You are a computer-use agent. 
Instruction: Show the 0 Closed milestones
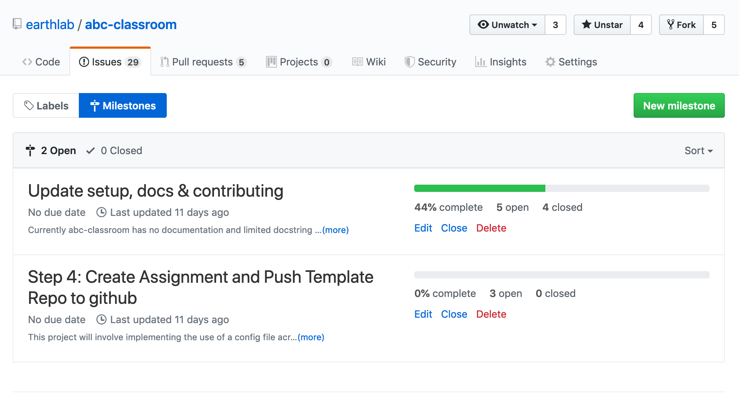coord(114,150)
